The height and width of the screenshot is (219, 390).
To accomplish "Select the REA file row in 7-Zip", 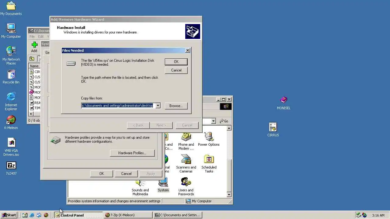I will pos(34,103).
